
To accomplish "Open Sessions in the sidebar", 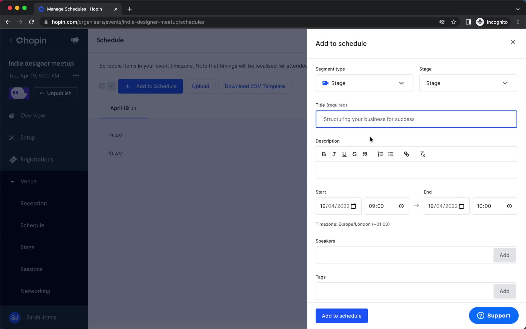I will 32,269.
